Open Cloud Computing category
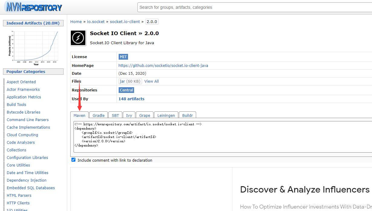This screenshot has height=211, width=372. click(22, 135)
